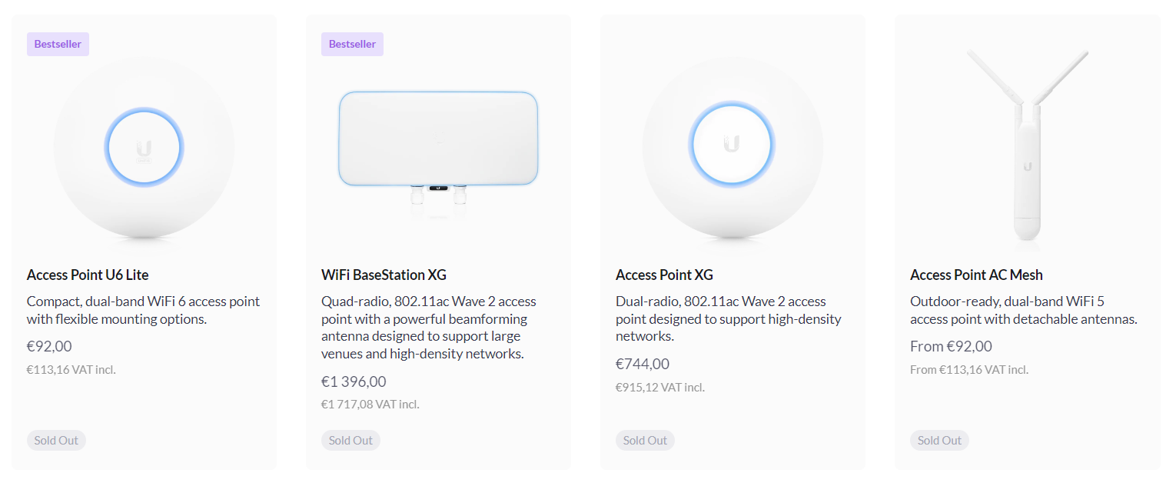Click the VAT incl. price under Access Point XG
This screenshot has height=483, width=1176.
click(x=660, y=387)
